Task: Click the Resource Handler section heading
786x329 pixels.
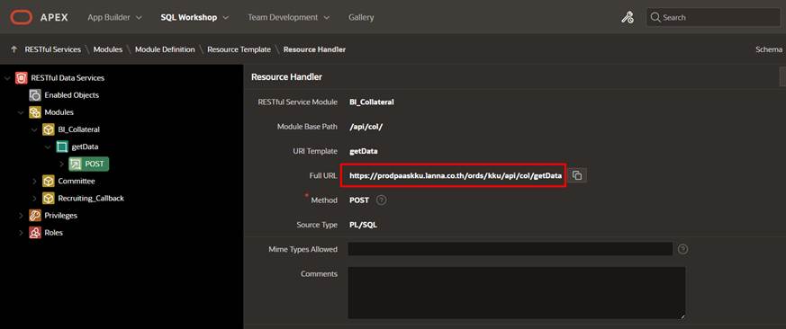Action: click(x=286, y=77)
